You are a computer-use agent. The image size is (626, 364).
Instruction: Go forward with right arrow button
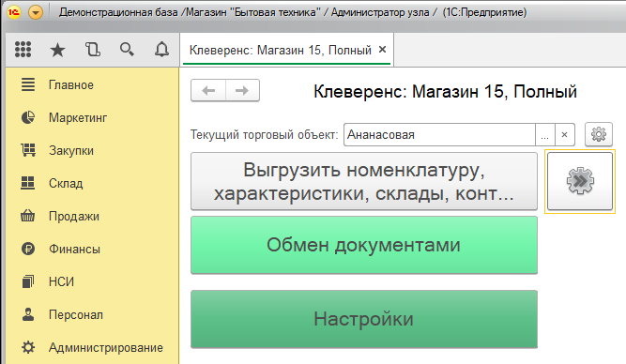[x=243, y=91]
